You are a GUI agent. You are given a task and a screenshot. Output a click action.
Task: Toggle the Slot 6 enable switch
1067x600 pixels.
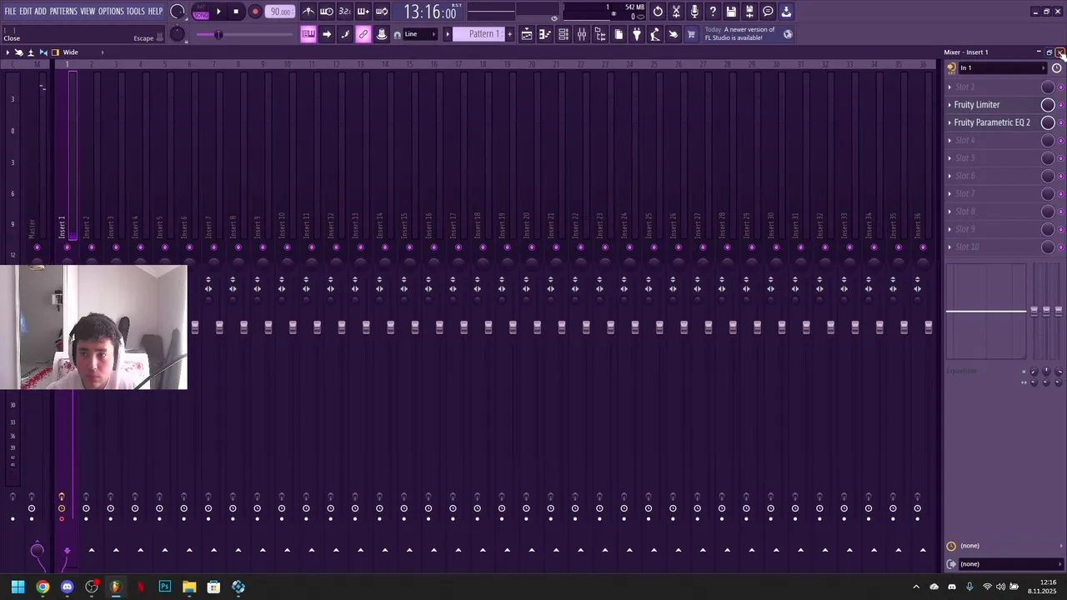pyautogui.click(x=1061, y=176)
